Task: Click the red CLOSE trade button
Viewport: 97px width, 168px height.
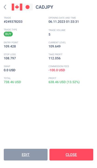Action: coord(71,155)
